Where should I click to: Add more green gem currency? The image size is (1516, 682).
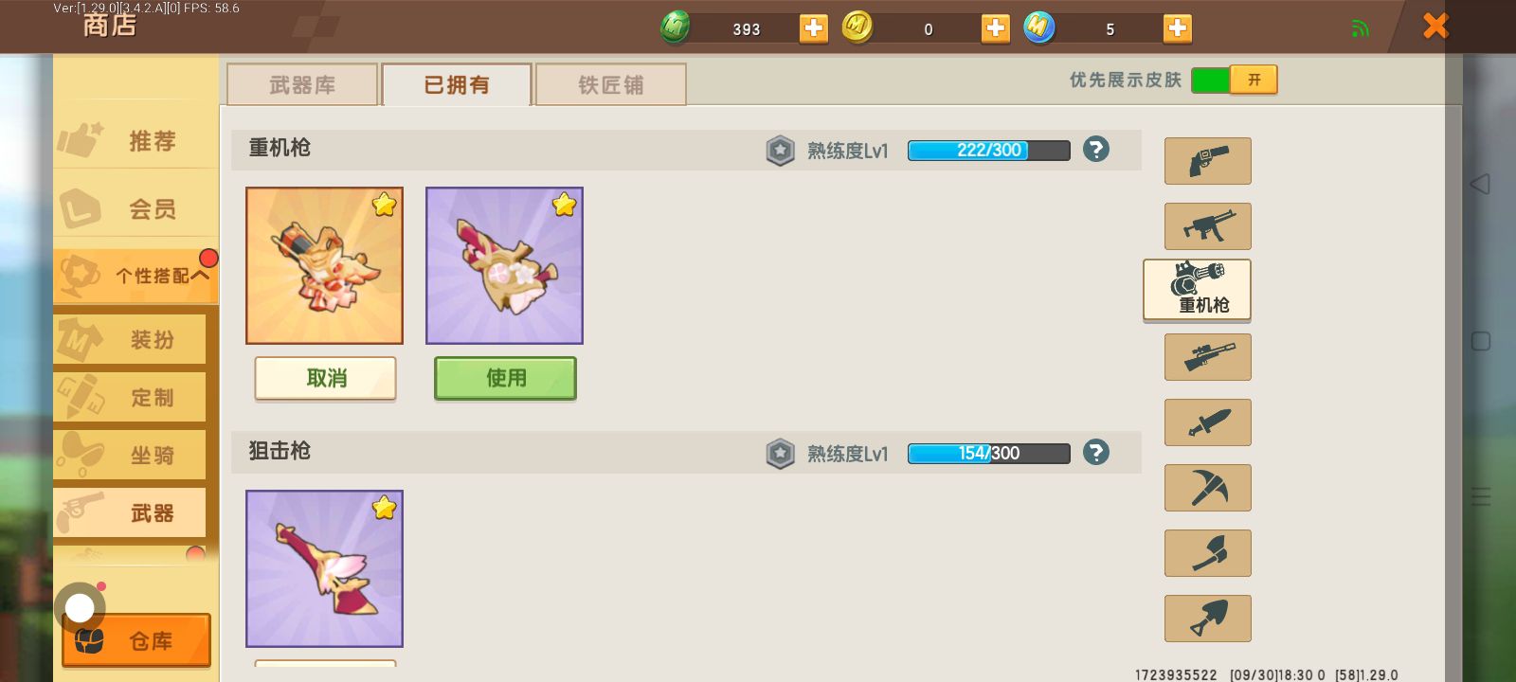click(x=813, y=28)
